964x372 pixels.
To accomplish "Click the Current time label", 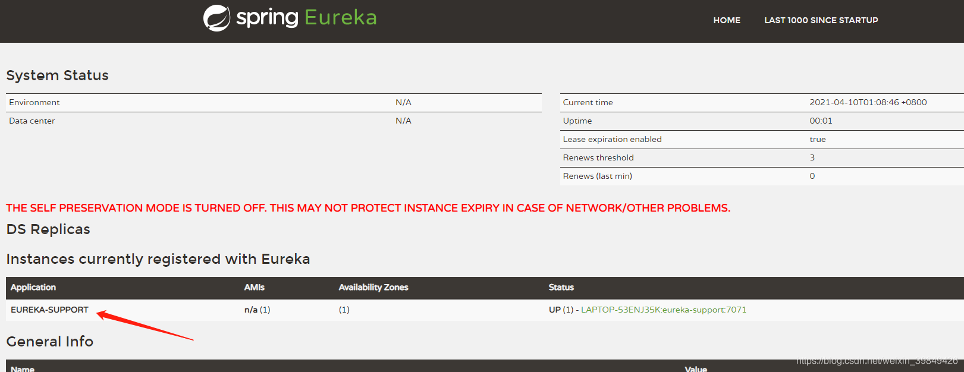I will 588,102.
